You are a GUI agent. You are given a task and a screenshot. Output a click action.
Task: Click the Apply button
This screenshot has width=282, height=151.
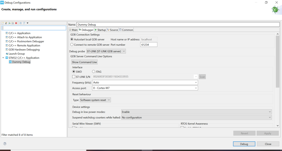point(268,133)
